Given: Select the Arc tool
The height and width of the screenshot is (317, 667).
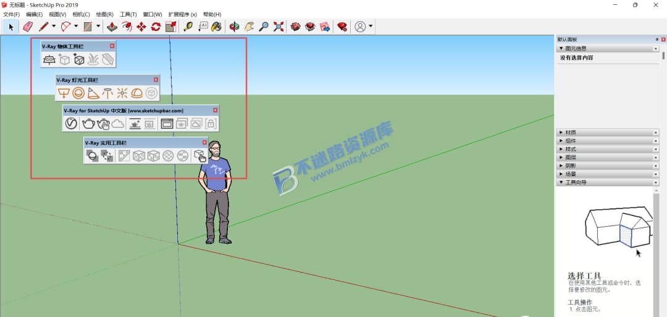Looking at the screenshot, I should (x=65, y=27).
